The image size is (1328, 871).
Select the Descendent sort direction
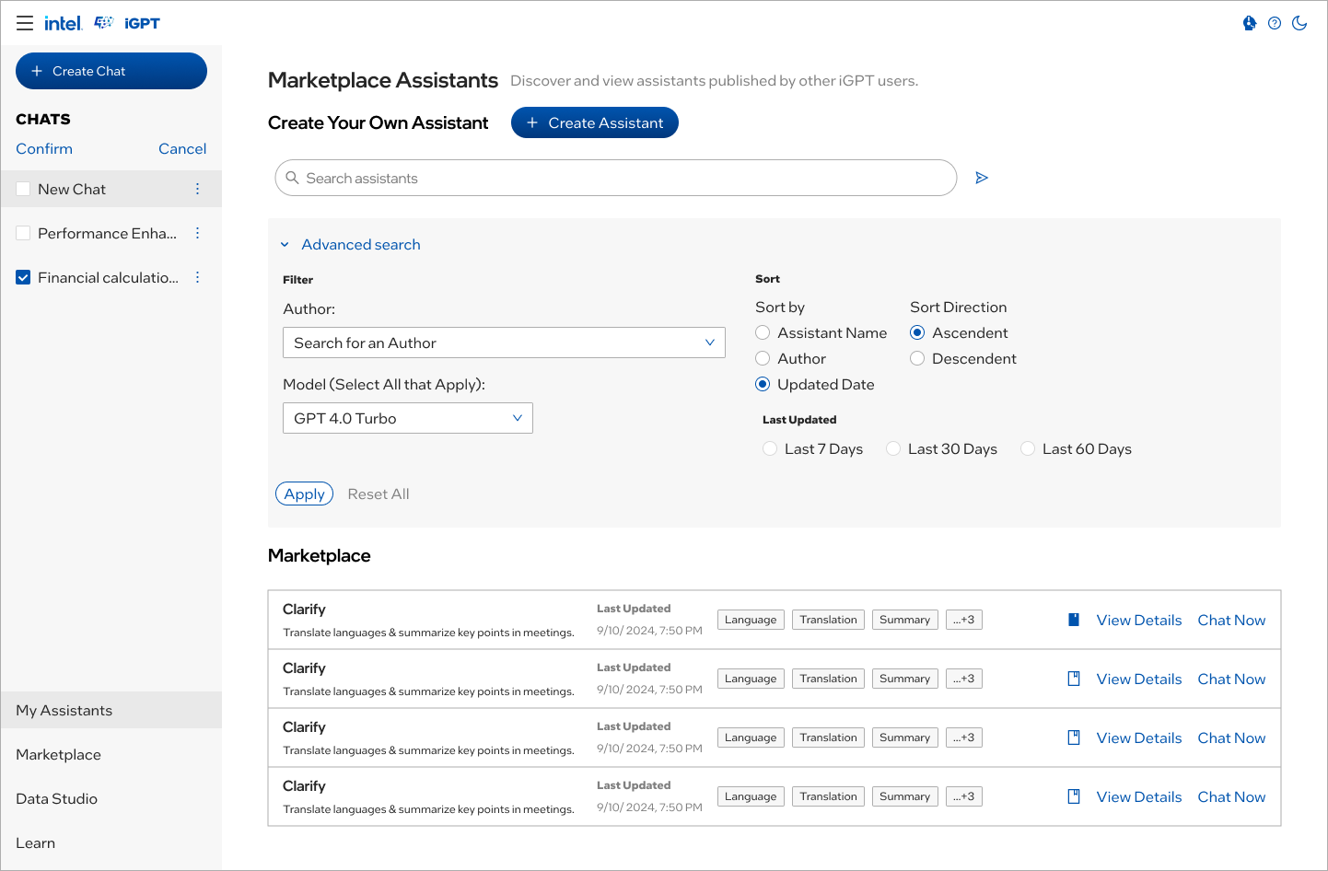(917, 358)
